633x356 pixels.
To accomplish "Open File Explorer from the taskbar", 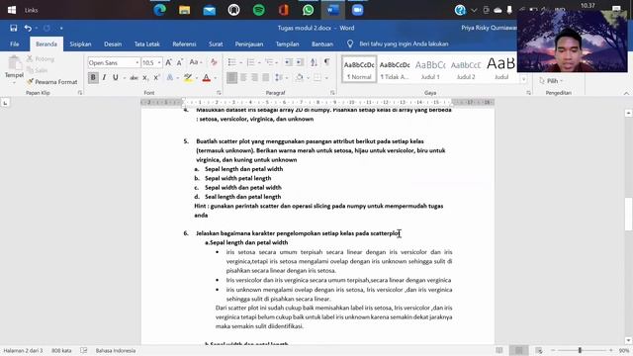I will tap(185, 10).
